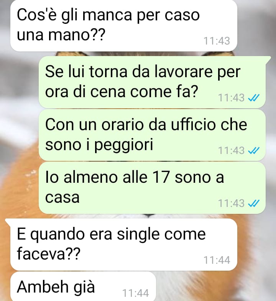This screenshot has height=301, width=276.
Task: Tap the read receipt ticks on 'sono i peggiori'
Action: click(x=254, y=150)
